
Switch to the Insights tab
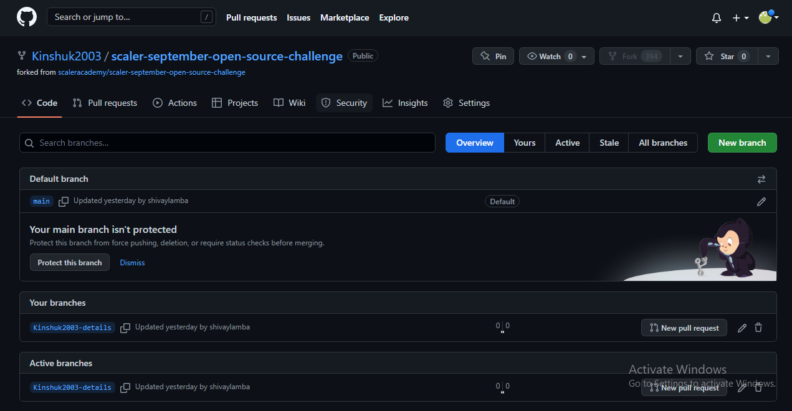[405, 103]
